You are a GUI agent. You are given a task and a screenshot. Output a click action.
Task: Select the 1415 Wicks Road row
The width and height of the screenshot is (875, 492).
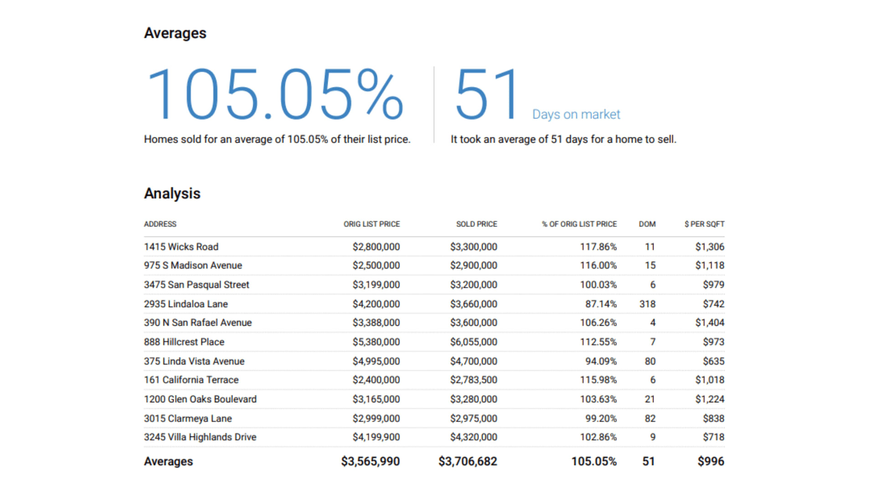pyautogui.click(x=181, y=247)
